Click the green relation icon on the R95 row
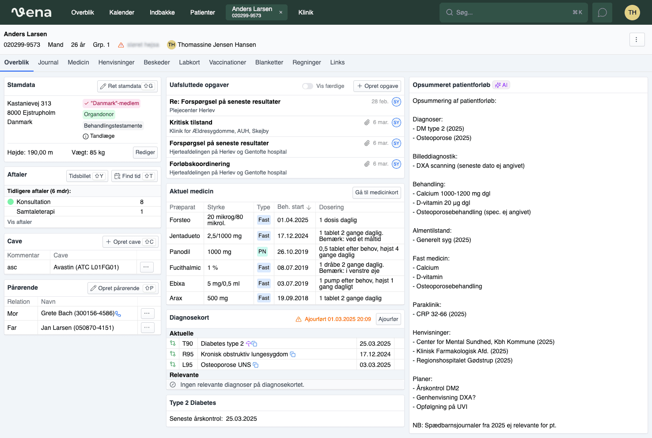 (x=173, y=354)
